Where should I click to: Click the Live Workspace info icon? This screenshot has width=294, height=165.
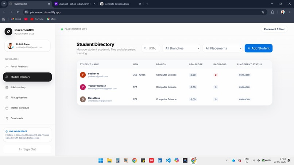coord(7,131)
